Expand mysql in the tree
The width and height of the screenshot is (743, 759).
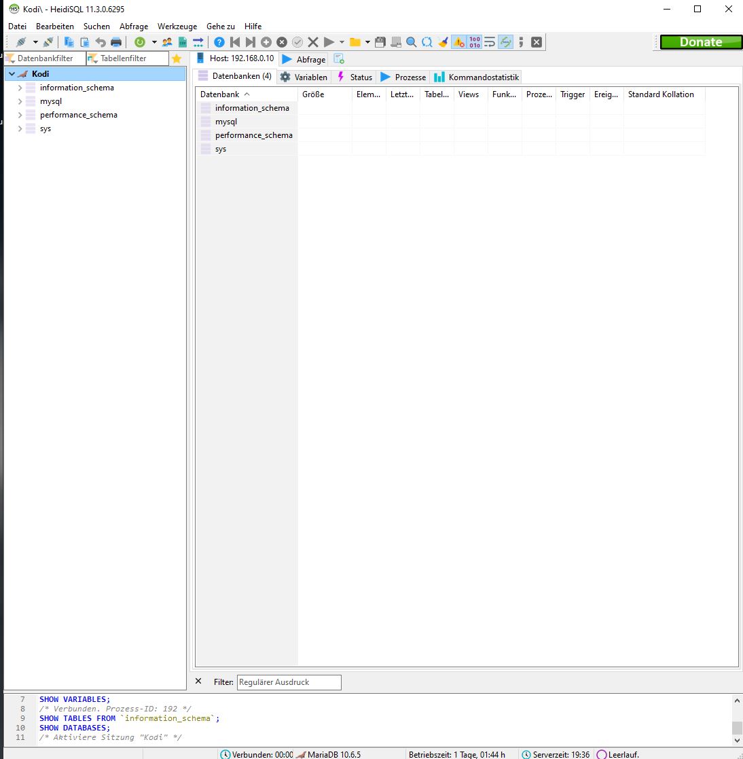click(20, 101)
